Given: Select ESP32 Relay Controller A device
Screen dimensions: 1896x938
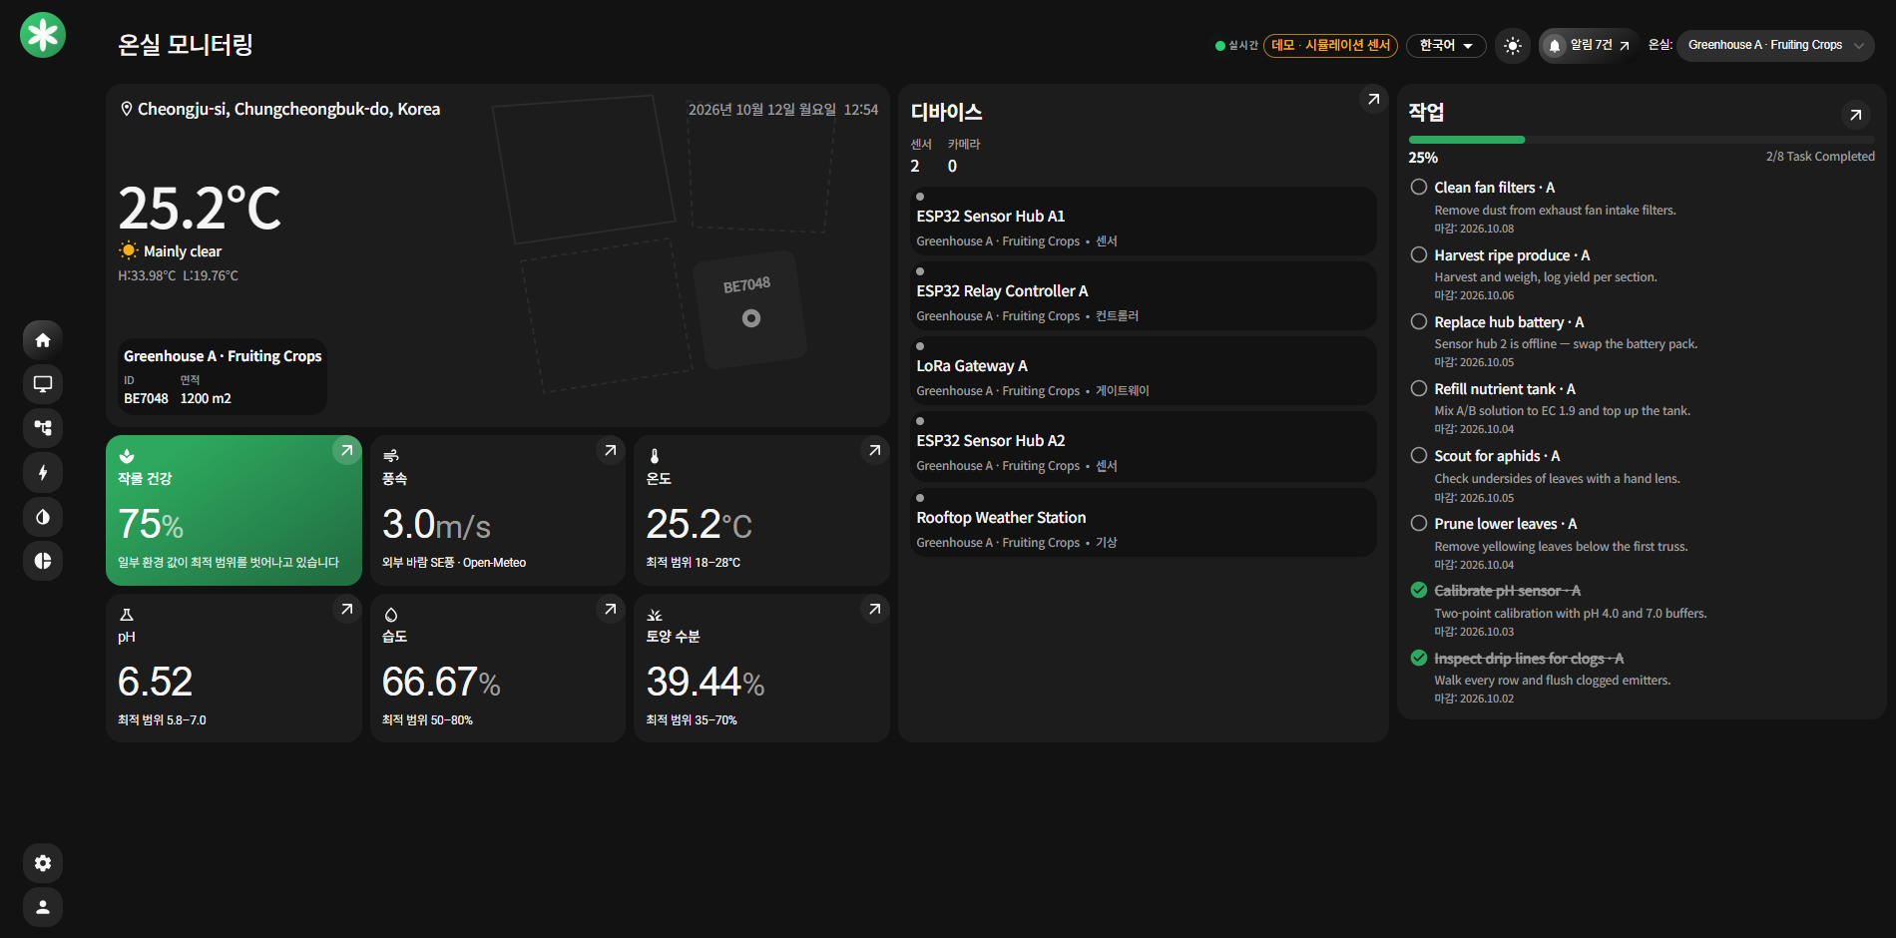Looking at the screenshot, I should coord(1144,295).
